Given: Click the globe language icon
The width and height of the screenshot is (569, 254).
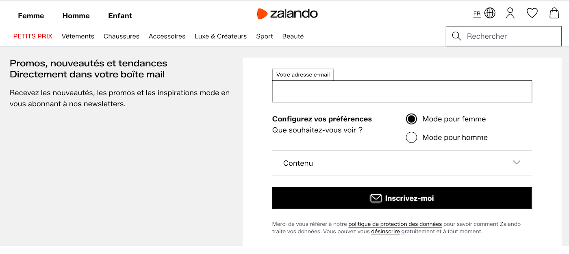Looking at the screenshot, I should [x=490, y=13].
